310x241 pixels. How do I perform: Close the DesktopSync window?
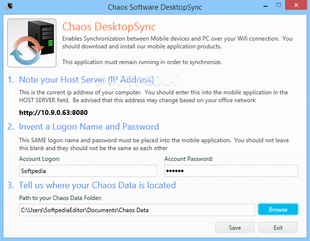pyautogui.click(x=296, y=5)
